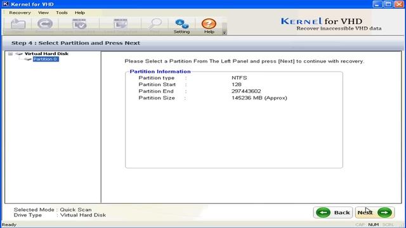Click the NTFS partition type value

point(239,78)
